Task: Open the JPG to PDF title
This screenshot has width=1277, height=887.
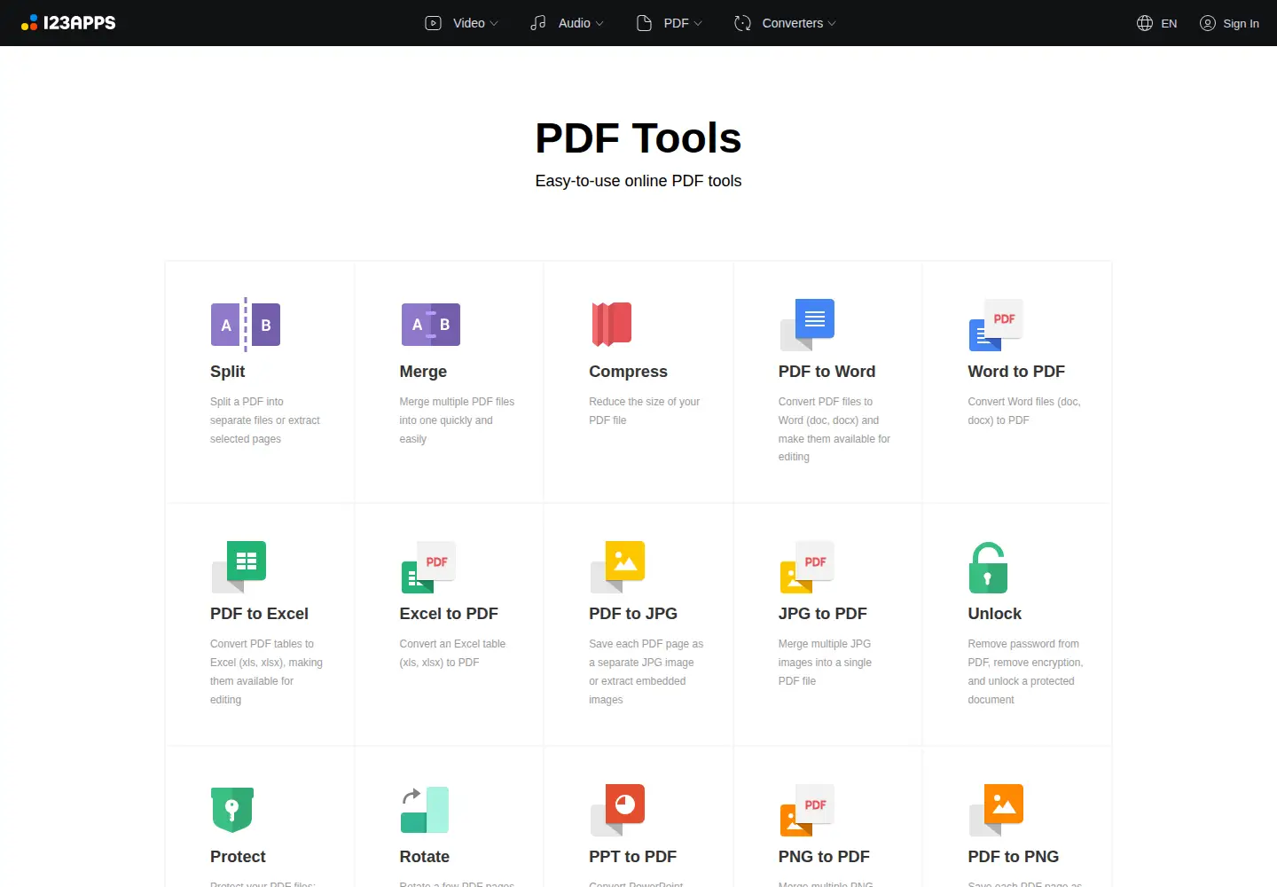Action: click(823, 614)
